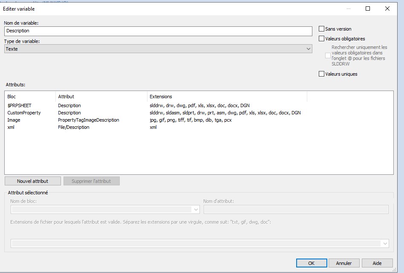The image size is (404, 273).
Task: Enable the Valeurs obligatoires checkbox
Action: pyautogui.click(x=322, y=39)
